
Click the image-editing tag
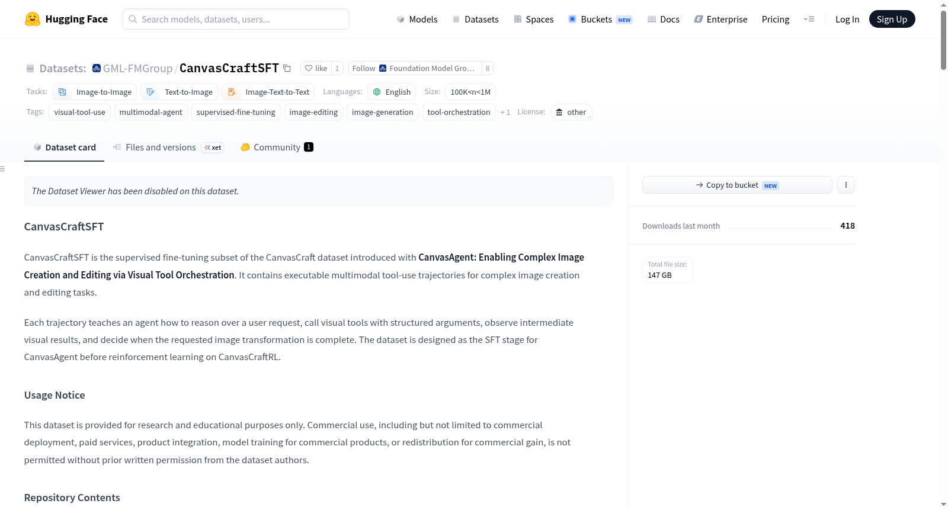coord(313,112)
